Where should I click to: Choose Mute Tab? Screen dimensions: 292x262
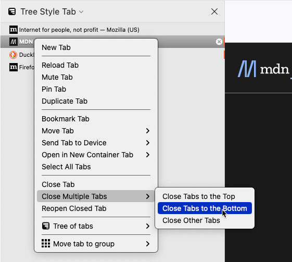pyautogui.click(x=96, y=77)
